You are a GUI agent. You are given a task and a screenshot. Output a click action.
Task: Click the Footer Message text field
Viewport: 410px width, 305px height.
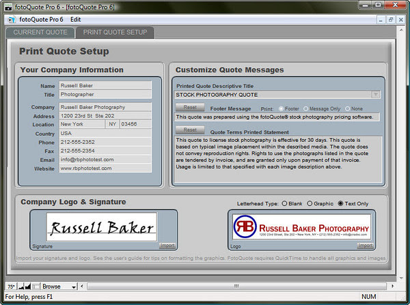(x=277, y=117)
